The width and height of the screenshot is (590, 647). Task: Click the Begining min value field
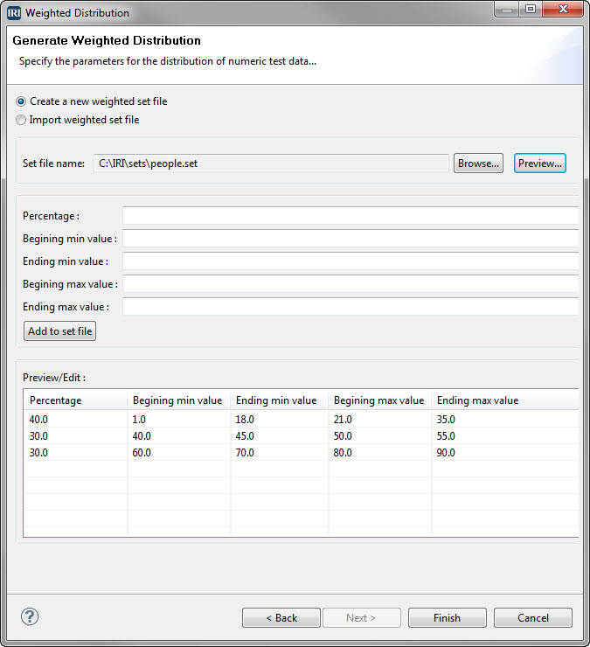(x=351, y=239)
